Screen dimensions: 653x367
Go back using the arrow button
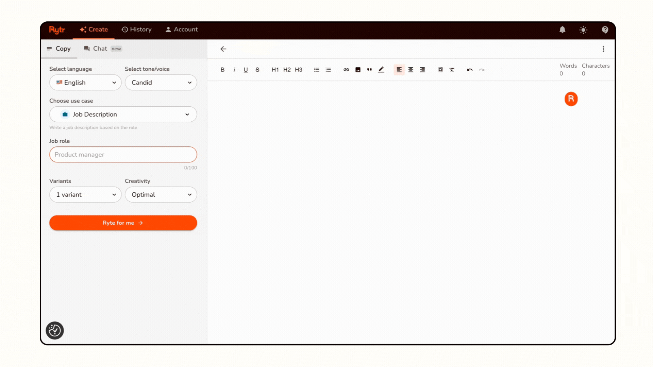coord(223,49)
